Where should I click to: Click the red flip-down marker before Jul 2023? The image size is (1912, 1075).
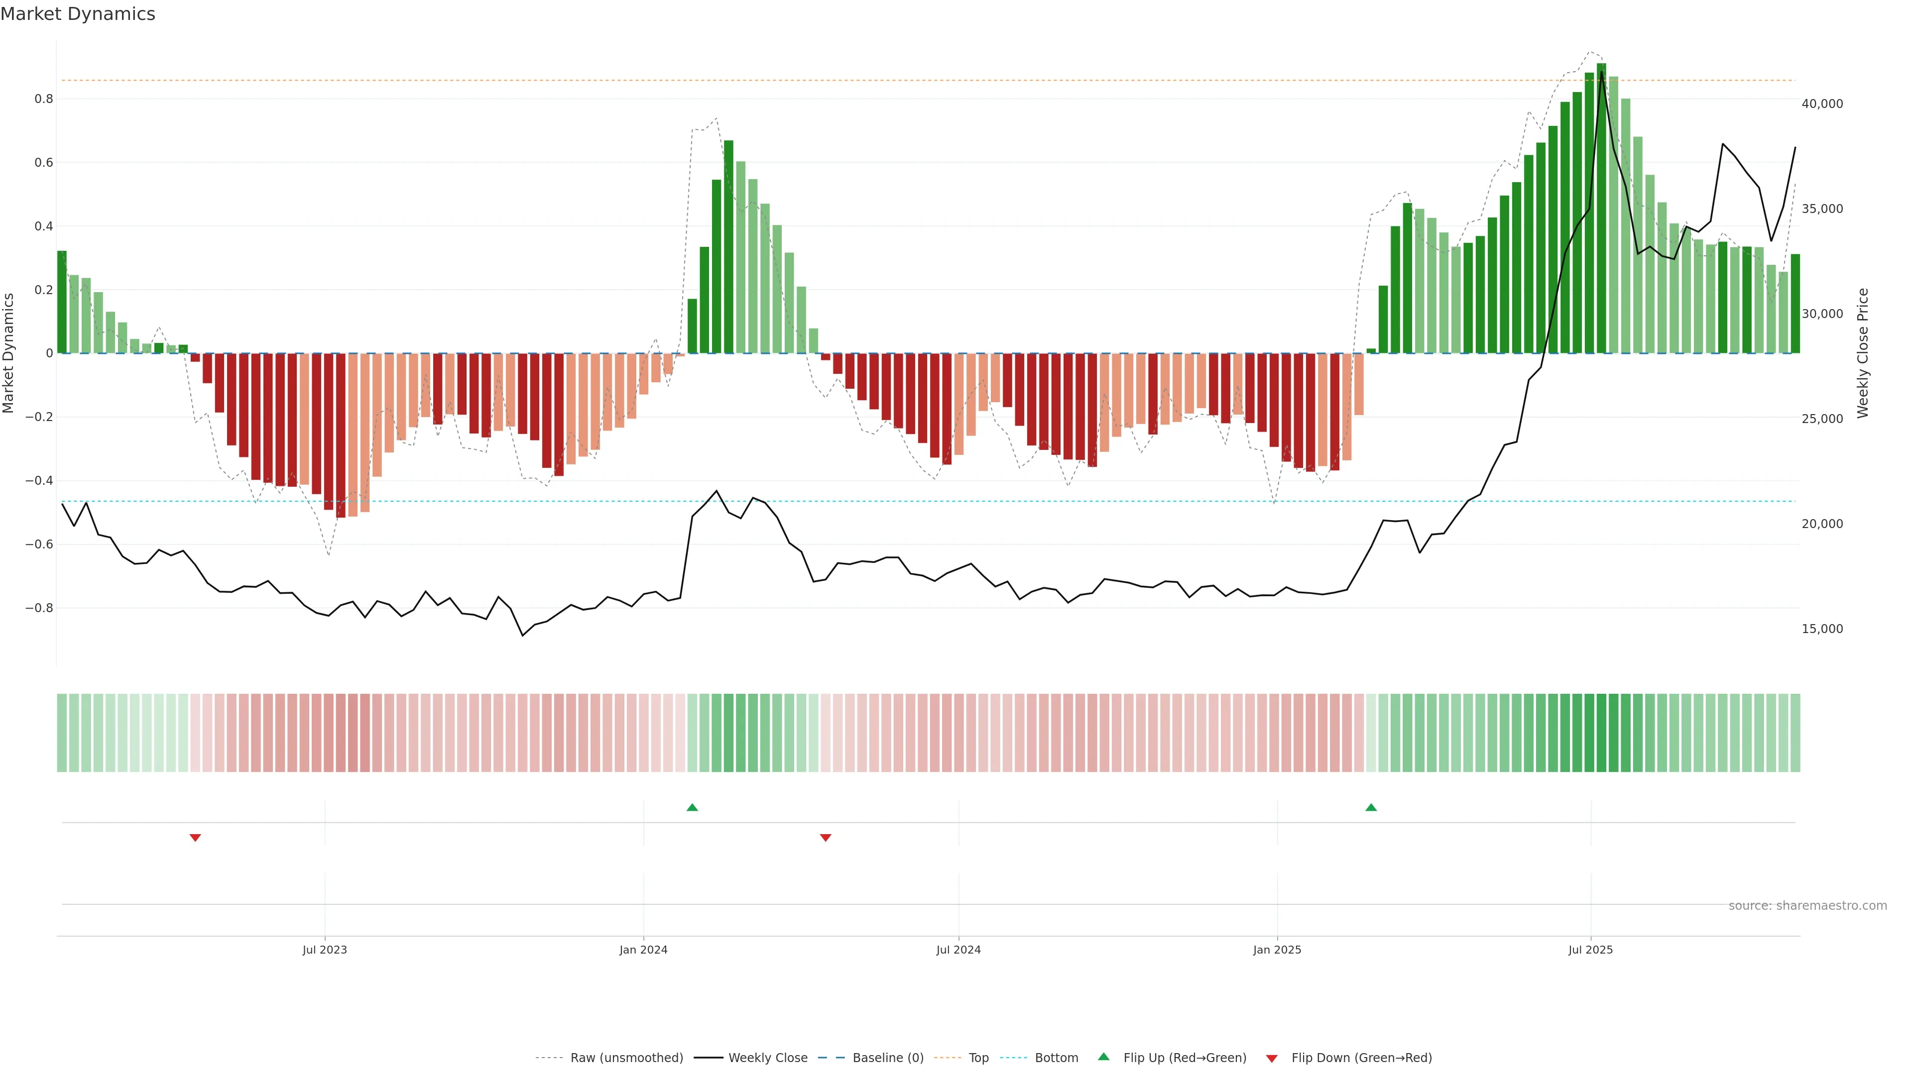click(195, 838)
